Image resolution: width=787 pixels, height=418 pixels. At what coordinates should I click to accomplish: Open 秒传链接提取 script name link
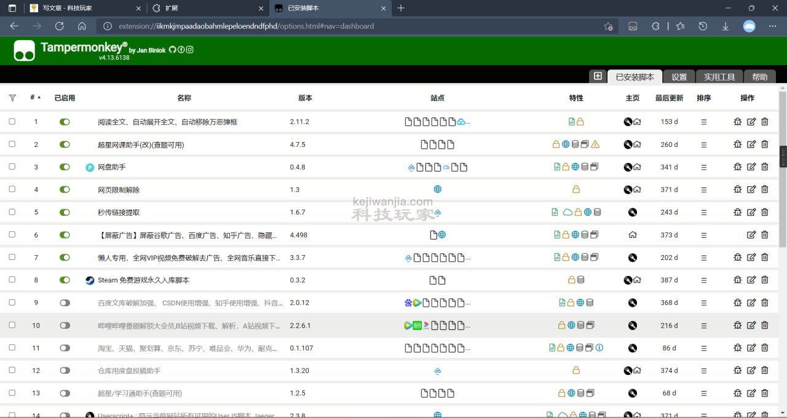(x=119, y=212)
